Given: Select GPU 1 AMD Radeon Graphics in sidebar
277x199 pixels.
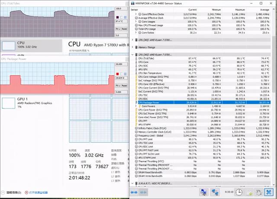Looking at the screenshot, I should 32,103.
